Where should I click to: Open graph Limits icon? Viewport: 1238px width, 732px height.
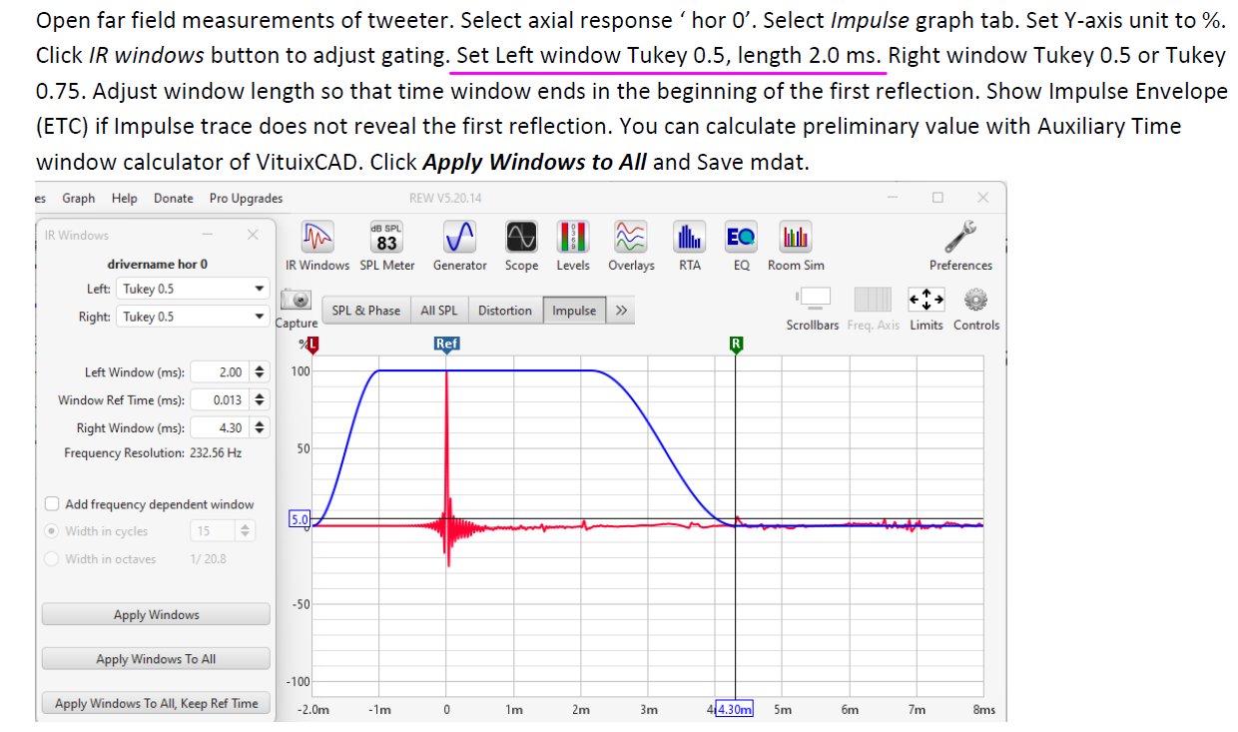pos(927,299)
